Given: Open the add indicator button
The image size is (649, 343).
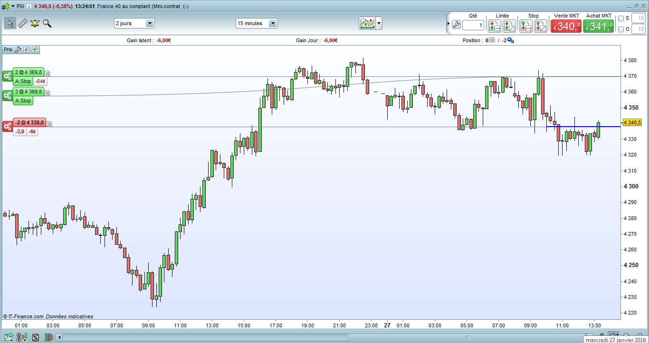Looking at the screenshot, I should 367,23.
